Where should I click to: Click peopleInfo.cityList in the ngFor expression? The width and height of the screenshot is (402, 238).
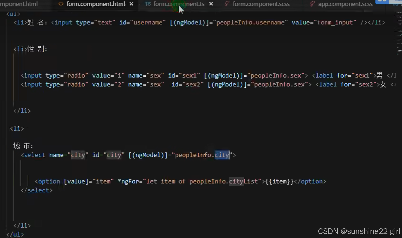(x=224, y=181)
